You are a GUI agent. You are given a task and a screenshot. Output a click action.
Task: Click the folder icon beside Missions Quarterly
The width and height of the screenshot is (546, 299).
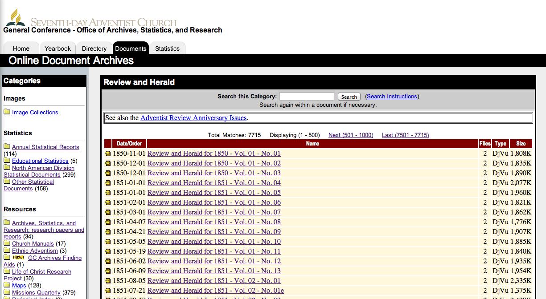pos(7,292)
